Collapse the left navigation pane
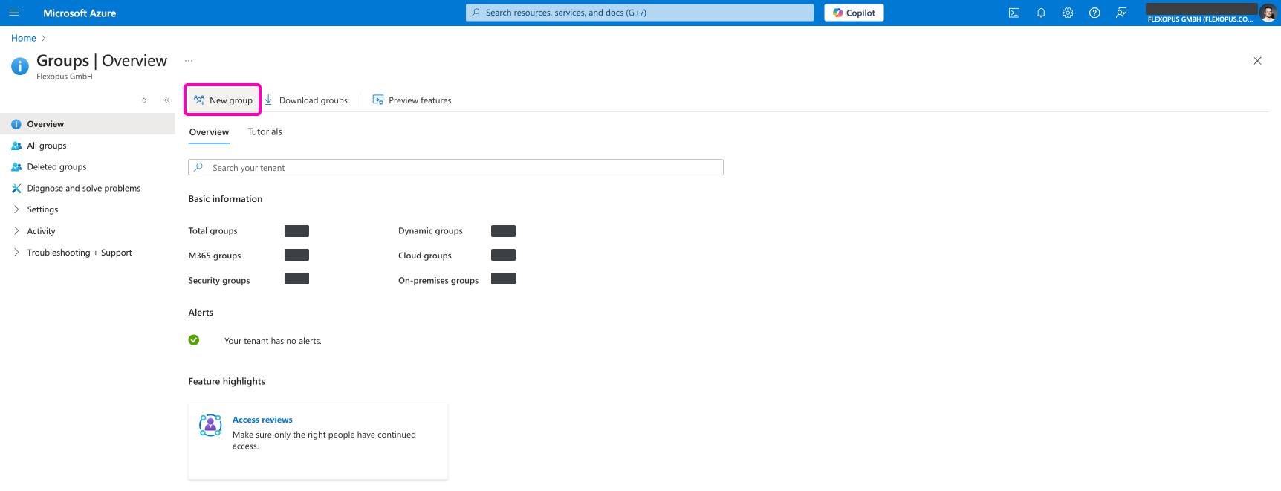Screen dimensions: 1281x491 [166, 100]
